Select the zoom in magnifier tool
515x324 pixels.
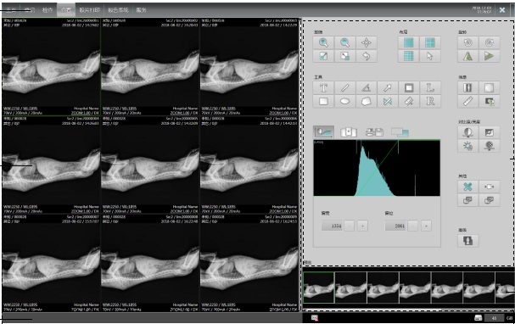pyautogui.click(x=323, y=42)
